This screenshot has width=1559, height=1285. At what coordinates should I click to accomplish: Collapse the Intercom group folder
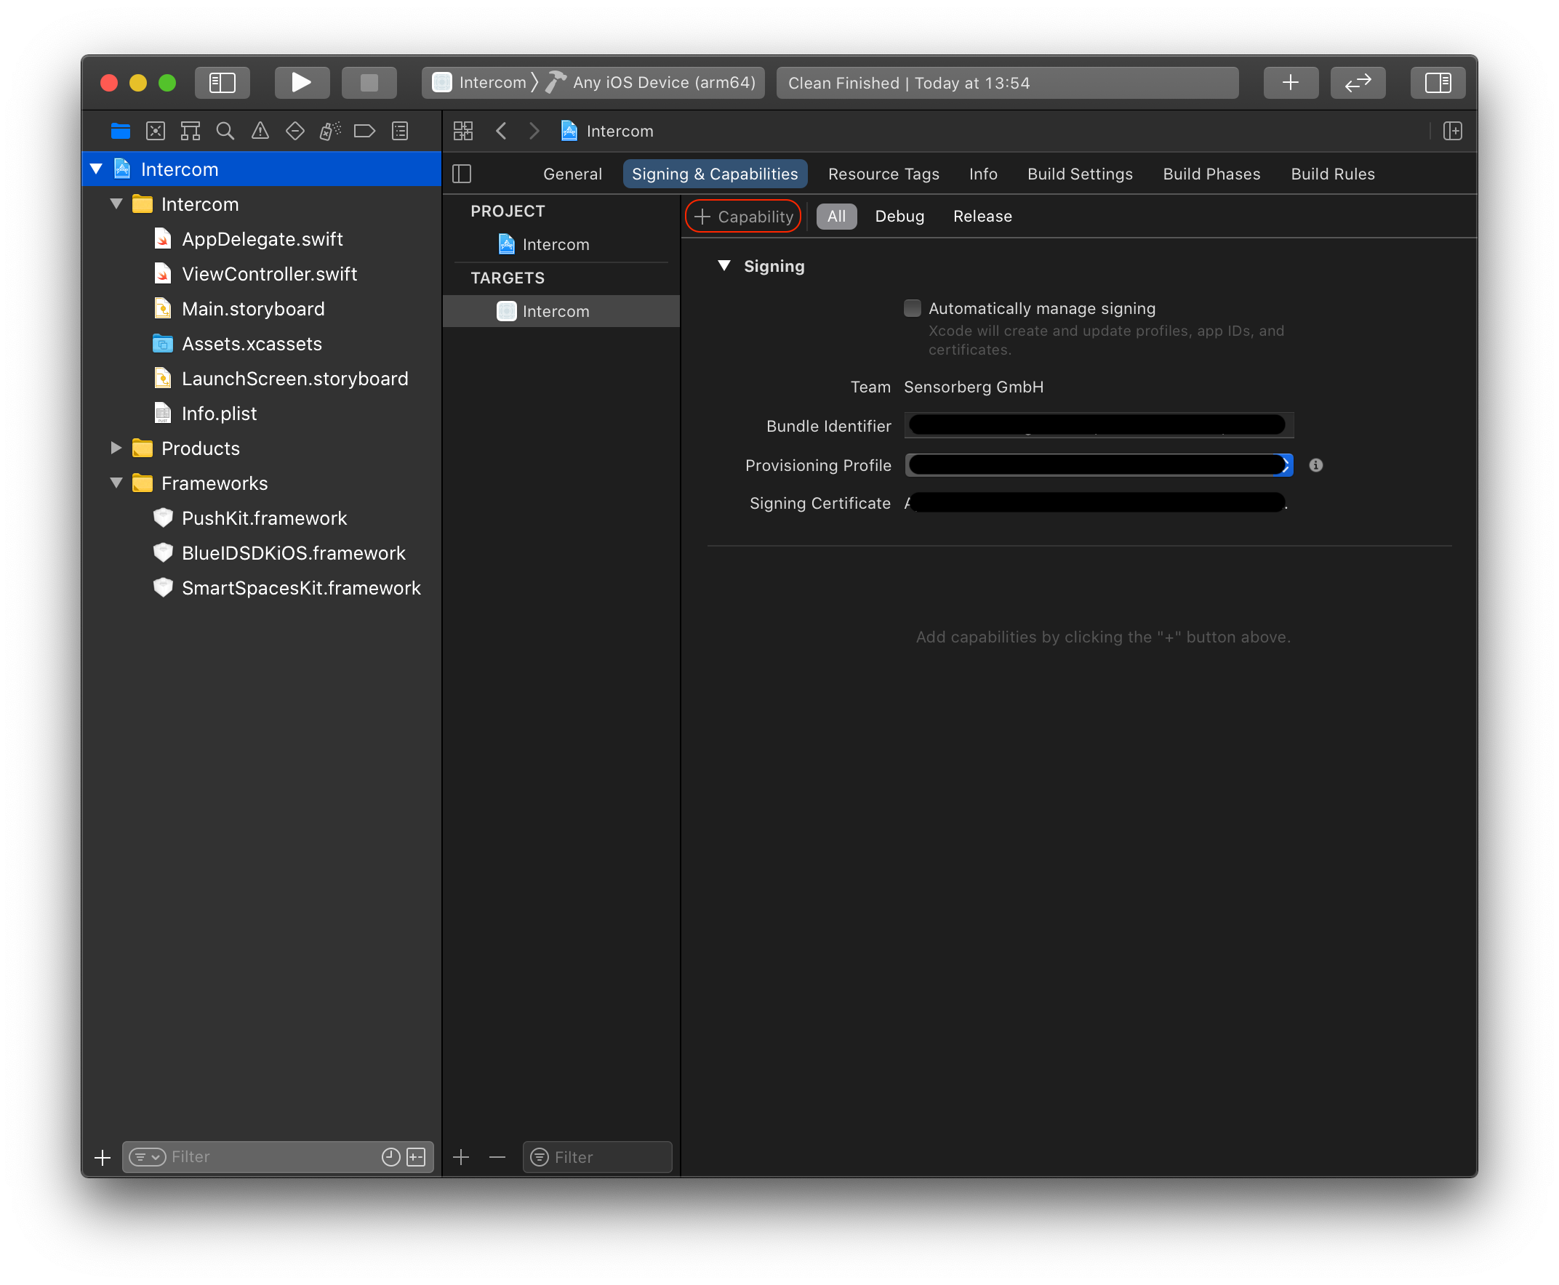pos(116,204)
